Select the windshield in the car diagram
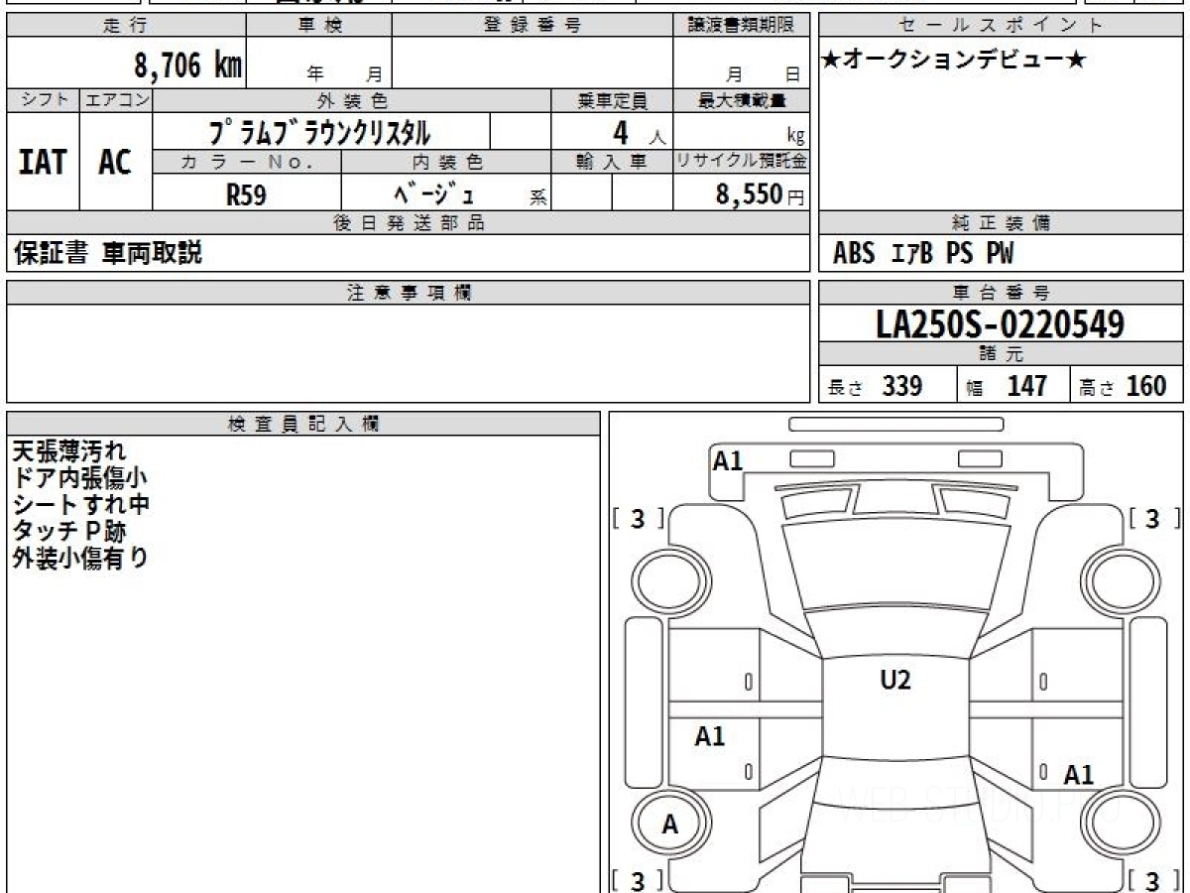 tap(894, 564)
